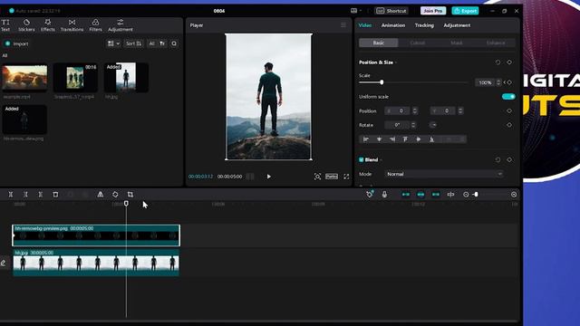This screenshot has width=580, height=326.
Task: Switch to the Video tab
Action: [364, 25]
